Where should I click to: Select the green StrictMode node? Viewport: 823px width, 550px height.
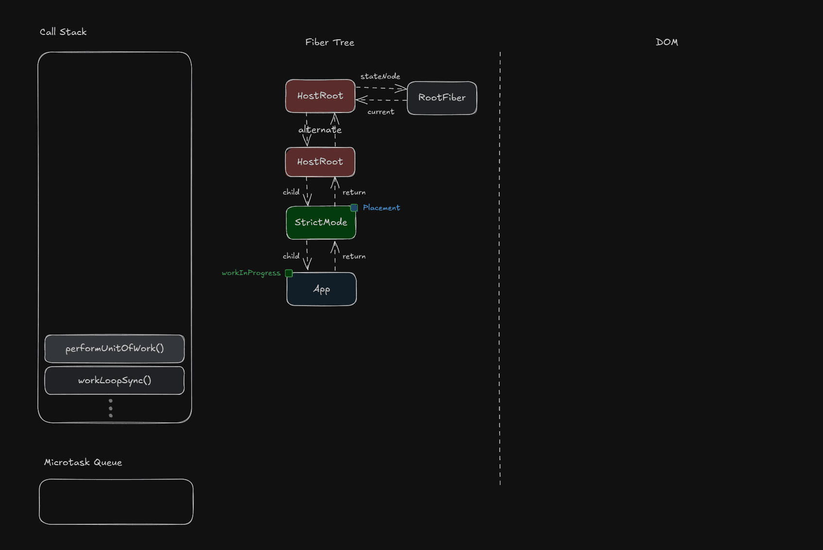[321, 223]
